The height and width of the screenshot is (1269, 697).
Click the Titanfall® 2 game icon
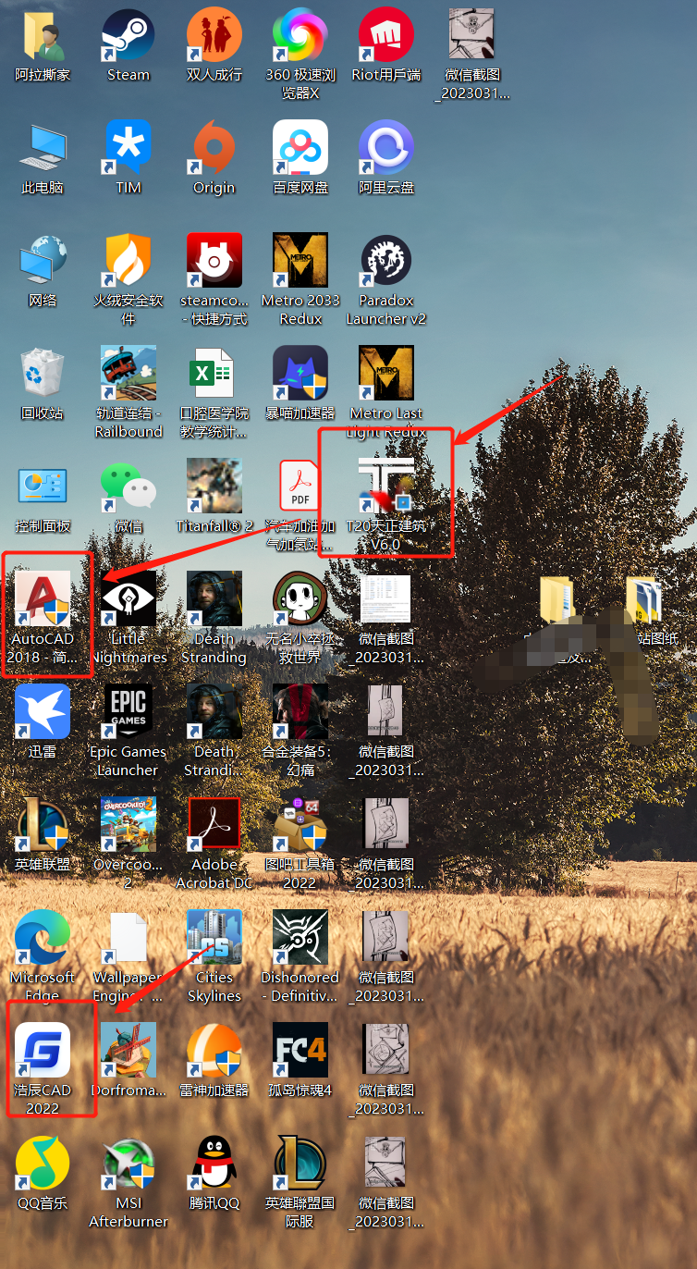[214, 487]
